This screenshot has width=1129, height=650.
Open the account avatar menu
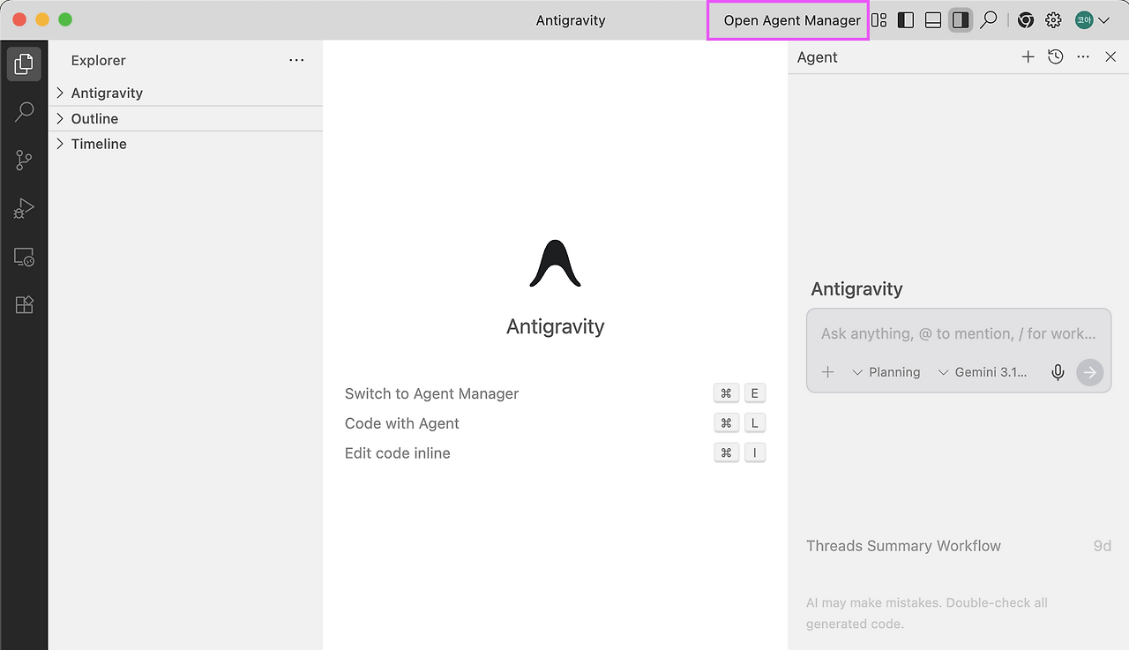(x=1092, y=19)
